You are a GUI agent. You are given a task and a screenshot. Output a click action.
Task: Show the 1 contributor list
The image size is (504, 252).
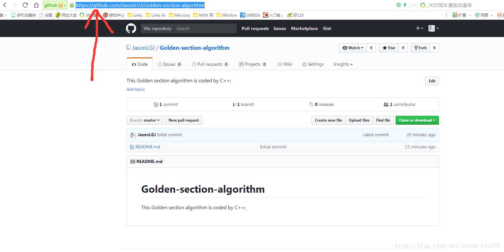point(399,104)
